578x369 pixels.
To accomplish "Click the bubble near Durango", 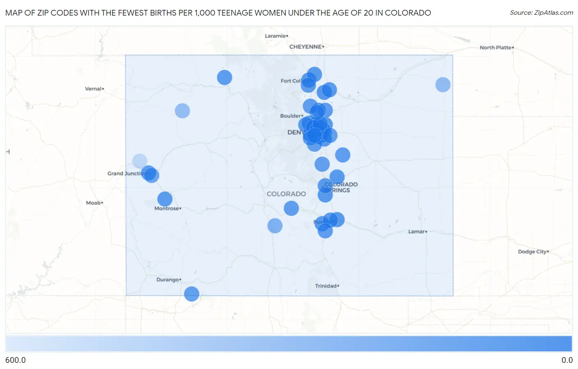I will pos(192,294).
